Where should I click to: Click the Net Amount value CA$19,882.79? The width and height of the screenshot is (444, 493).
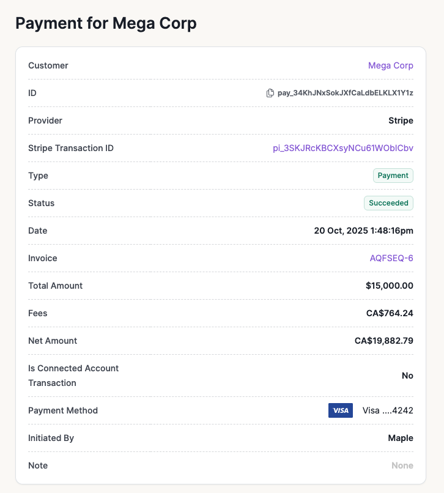click(383, 341)
